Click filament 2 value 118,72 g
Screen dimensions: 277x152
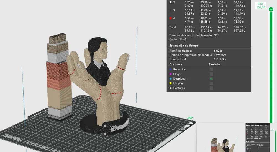240,6
